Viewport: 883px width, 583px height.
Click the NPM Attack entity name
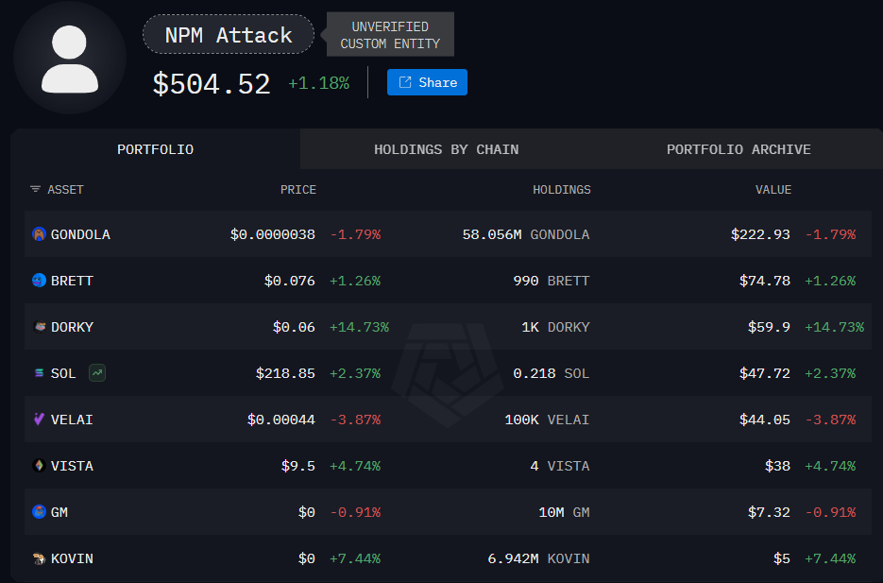[x=229, y=35]
